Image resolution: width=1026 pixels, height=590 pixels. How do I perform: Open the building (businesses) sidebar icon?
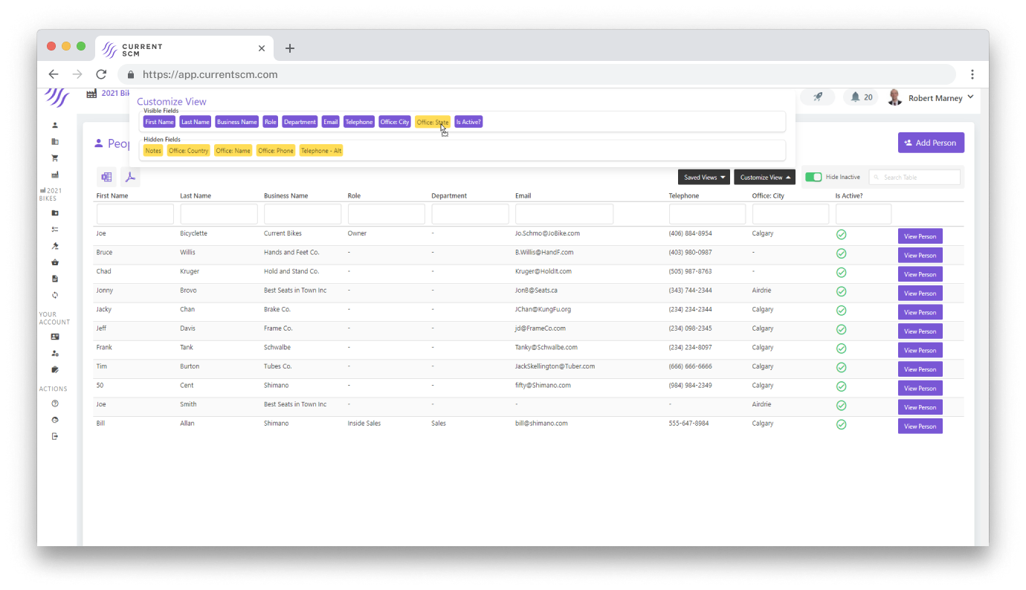click(55, 141)
